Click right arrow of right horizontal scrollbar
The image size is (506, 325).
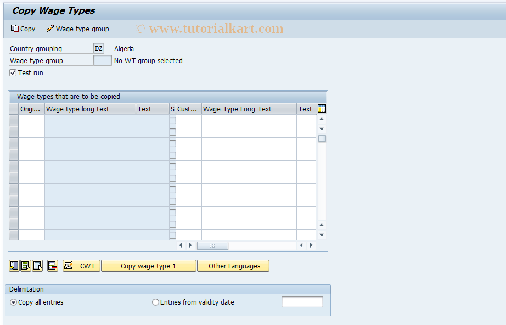click(x=311, y=245)
